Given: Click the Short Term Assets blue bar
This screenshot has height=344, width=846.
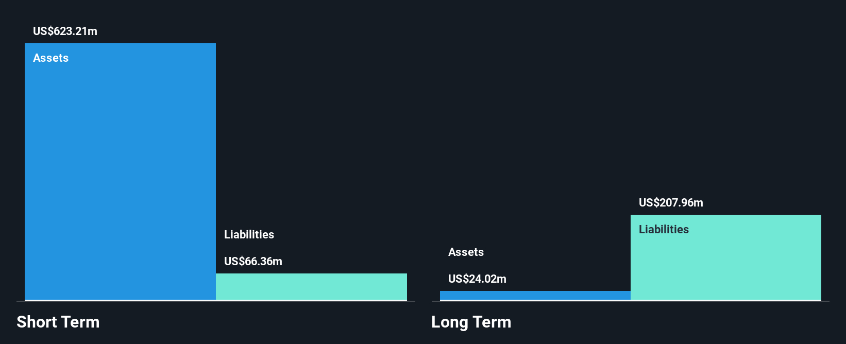Looking at the screenshot, I should pyautogui.click(x=120, y=171).
